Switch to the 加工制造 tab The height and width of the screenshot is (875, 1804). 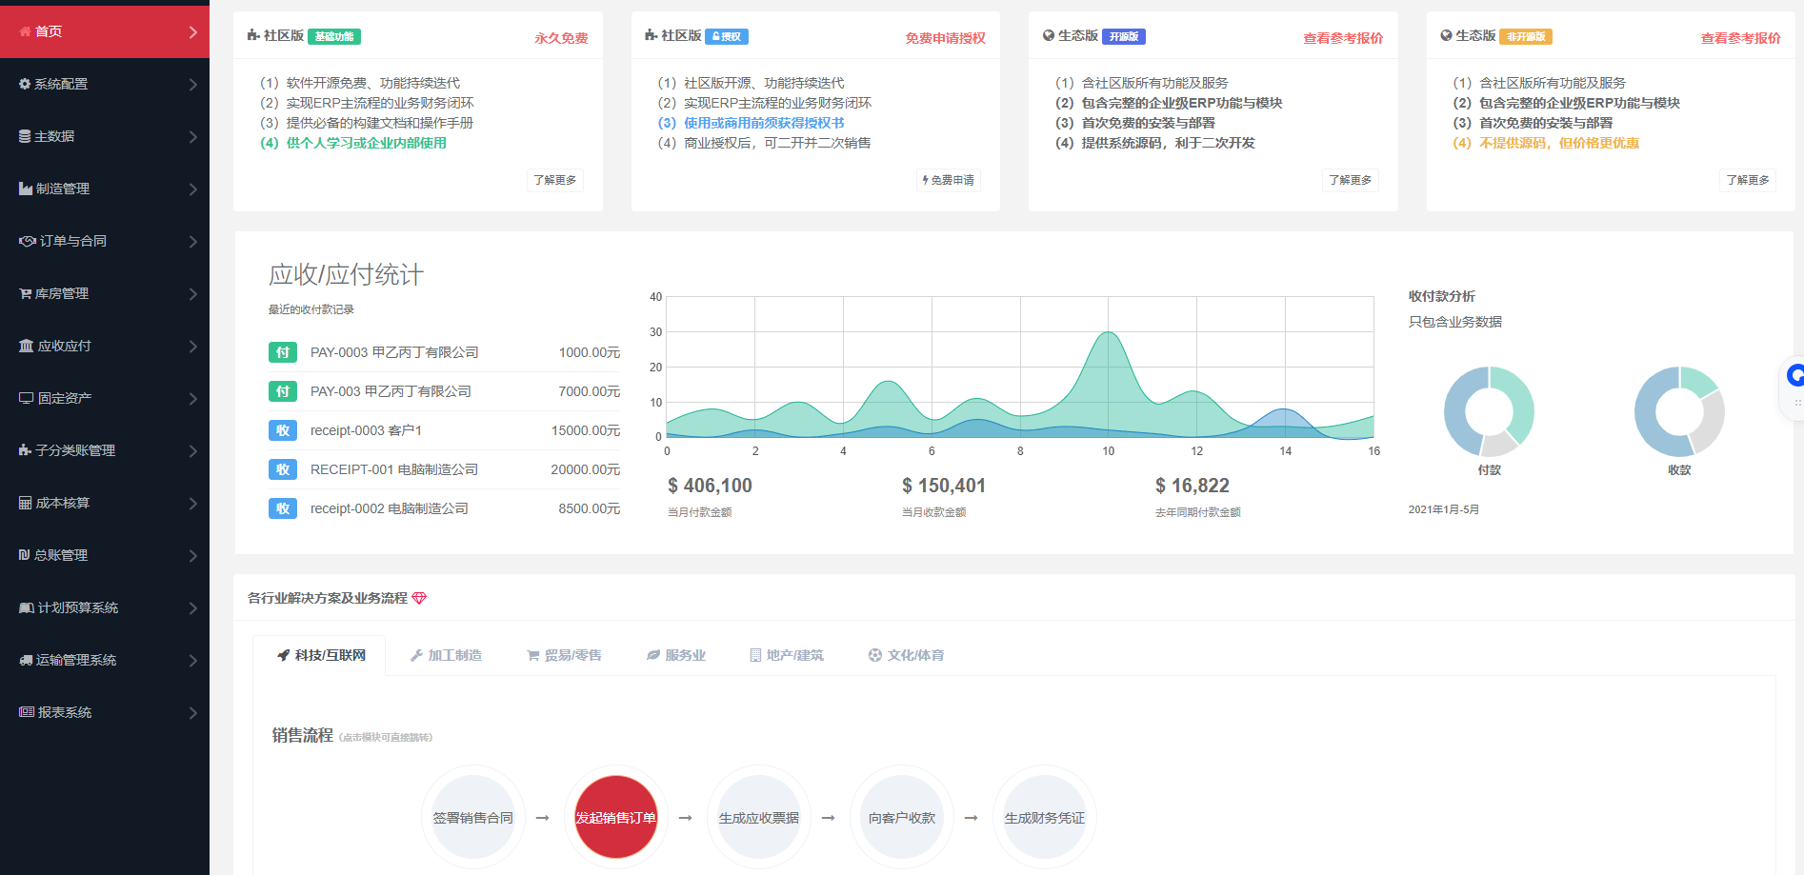click(x=446, y=655)
